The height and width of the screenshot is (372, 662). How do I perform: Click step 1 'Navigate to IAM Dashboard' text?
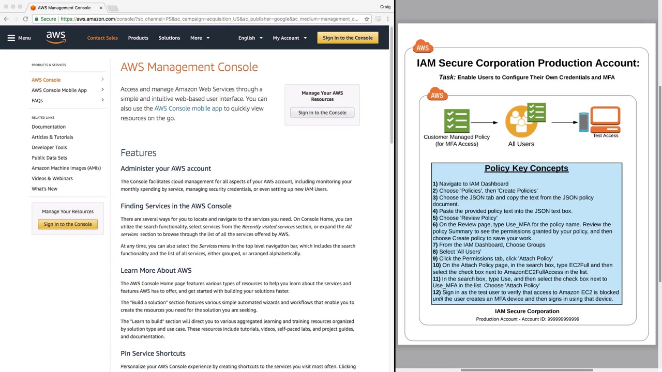click(x=471, y=184)
